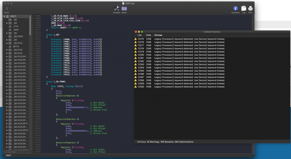Click the warning icon on line 12390 row
291x159 pixels.
136,87
